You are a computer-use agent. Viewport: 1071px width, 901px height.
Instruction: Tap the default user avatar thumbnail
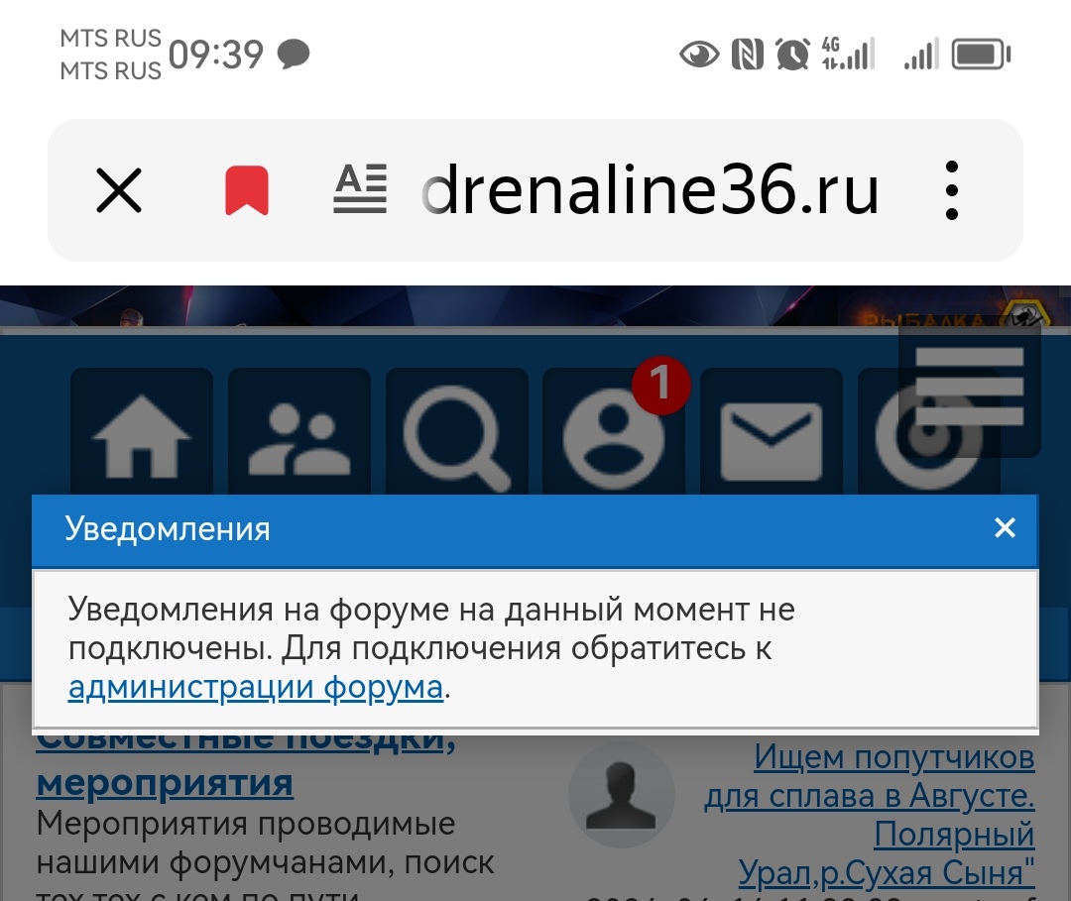point(622,795)
